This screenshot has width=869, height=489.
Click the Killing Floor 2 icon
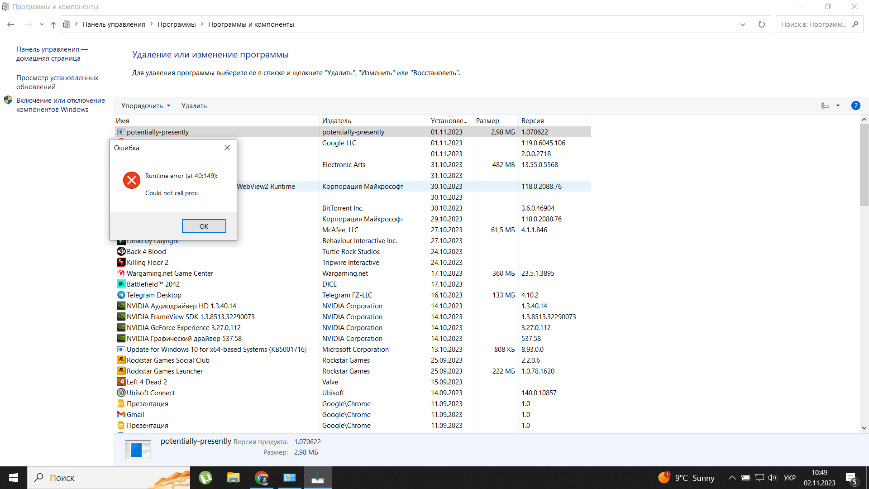(121, 262)
